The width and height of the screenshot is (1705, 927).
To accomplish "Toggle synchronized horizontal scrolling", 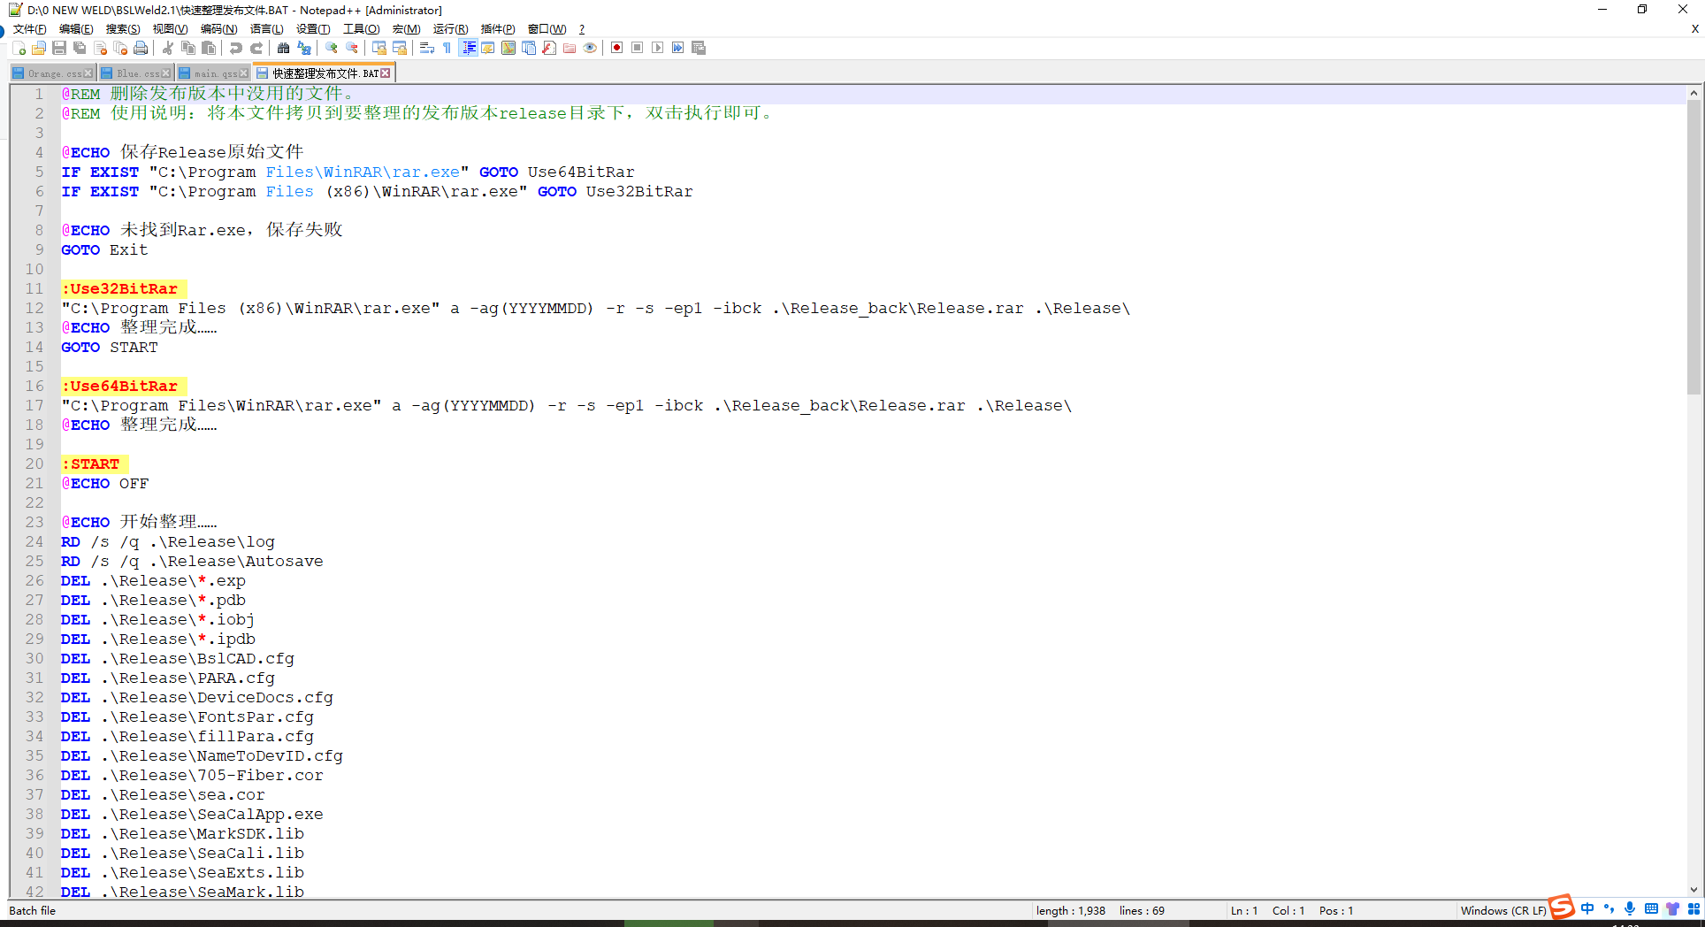I will [399, 48].
